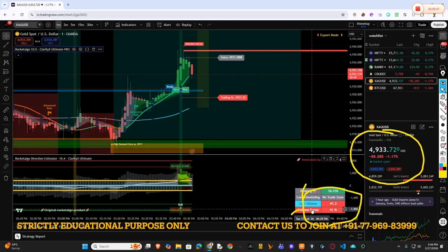
Task: Open chart settings hexagon icon
Action: (x=392, y=25)
